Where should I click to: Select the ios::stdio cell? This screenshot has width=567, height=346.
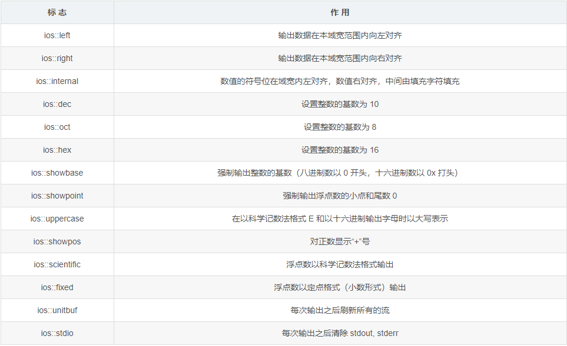pyautogui.click(x=57, y=333)
